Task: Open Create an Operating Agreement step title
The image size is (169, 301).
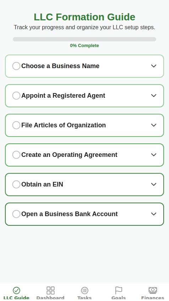Action: click(69, 155)
